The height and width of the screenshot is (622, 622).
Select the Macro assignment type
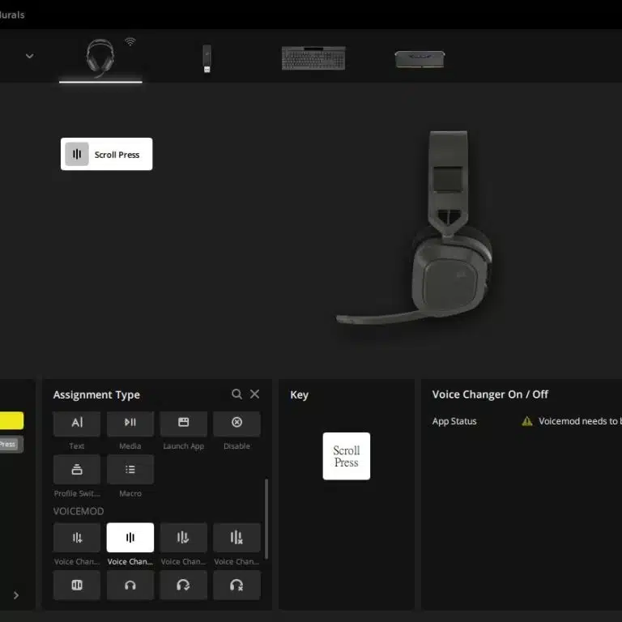[x=130, y=470]
